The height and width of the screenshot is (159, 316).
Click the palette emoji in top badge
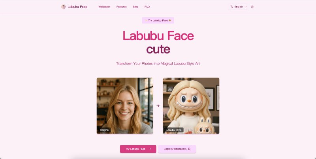(170, 20)
